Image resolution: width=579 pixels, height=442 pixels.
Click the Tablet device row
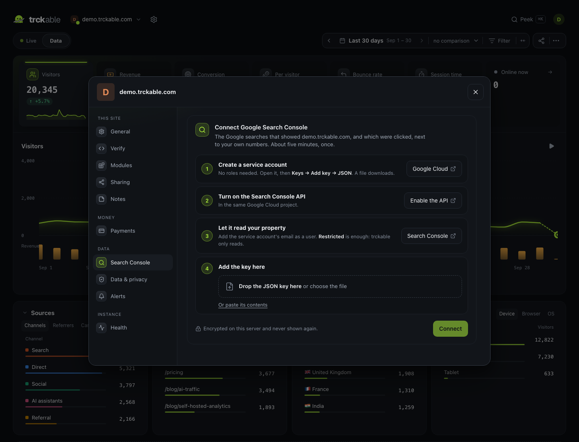coord(499,373)
